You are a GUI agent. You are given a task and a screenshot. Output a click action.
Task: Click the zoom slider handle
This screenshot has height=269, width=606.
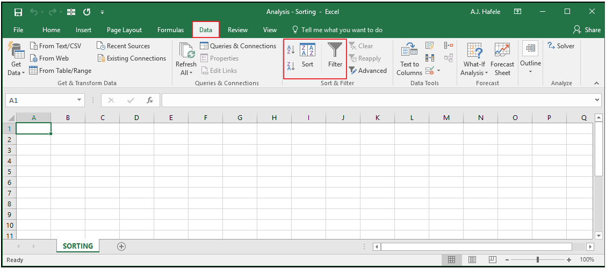pyautogui.click(x=538, y=260)
